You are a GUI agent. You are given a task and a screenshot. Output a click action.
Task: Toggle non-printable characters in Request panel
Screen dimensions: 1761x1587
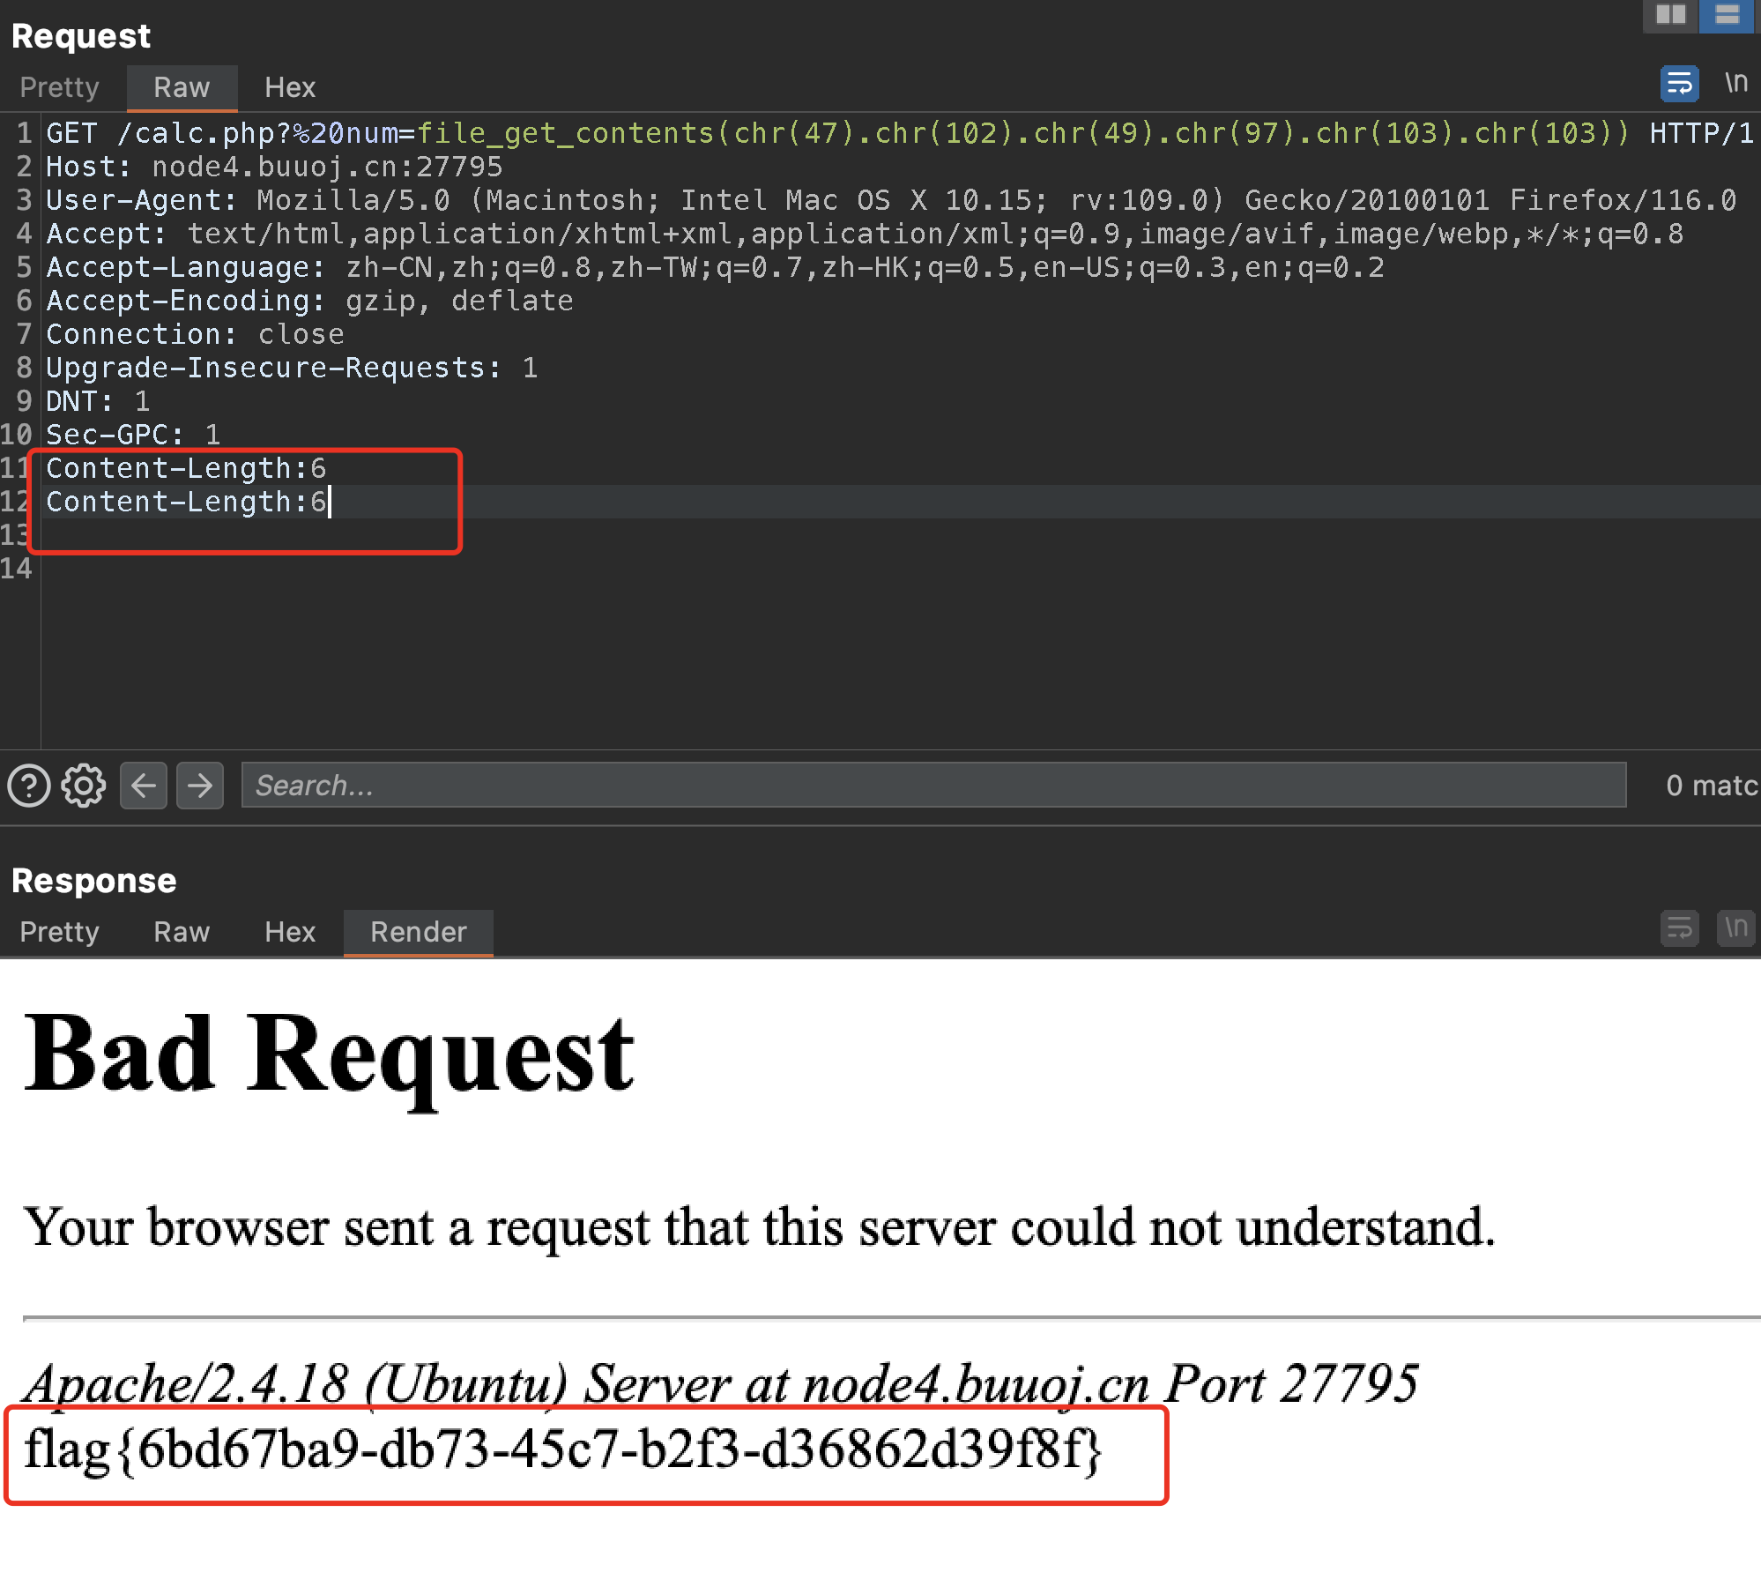point(1735,84)
